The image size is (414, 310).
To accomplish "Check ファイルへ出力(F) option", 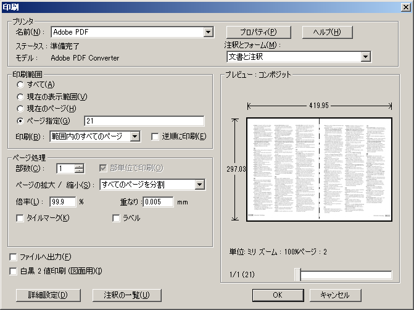I will 14,257.
